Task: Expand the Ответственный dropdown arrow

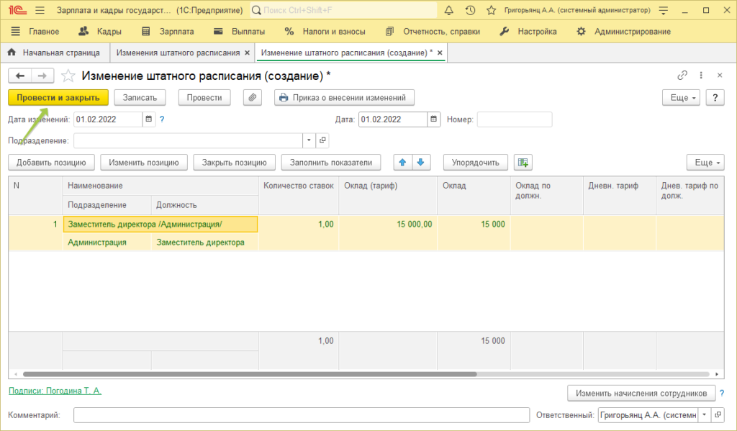Action: point(704,415)
